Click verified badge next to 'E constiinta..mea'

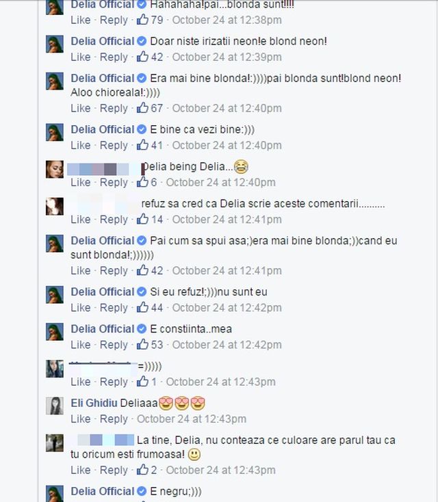142,329
